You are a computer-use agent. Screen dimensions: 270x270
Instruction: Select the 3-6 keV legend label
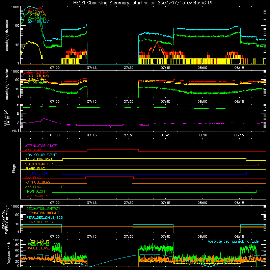coord(35,8)
